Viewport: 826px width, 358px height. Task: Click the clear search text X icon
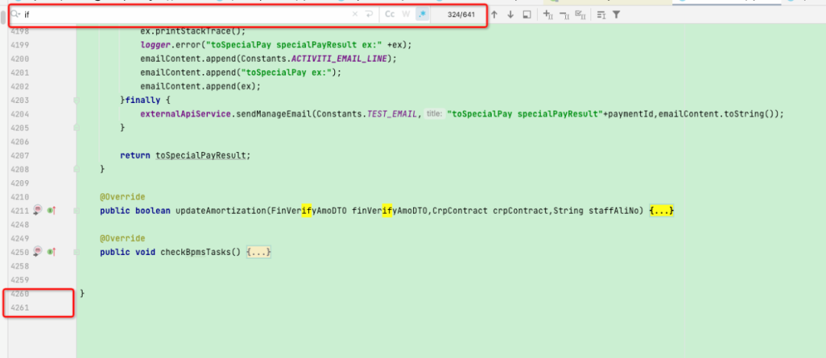pos(354,15)
